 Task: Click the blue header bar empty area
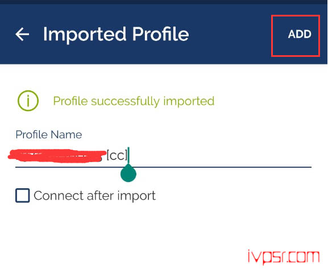pos(230,34)
